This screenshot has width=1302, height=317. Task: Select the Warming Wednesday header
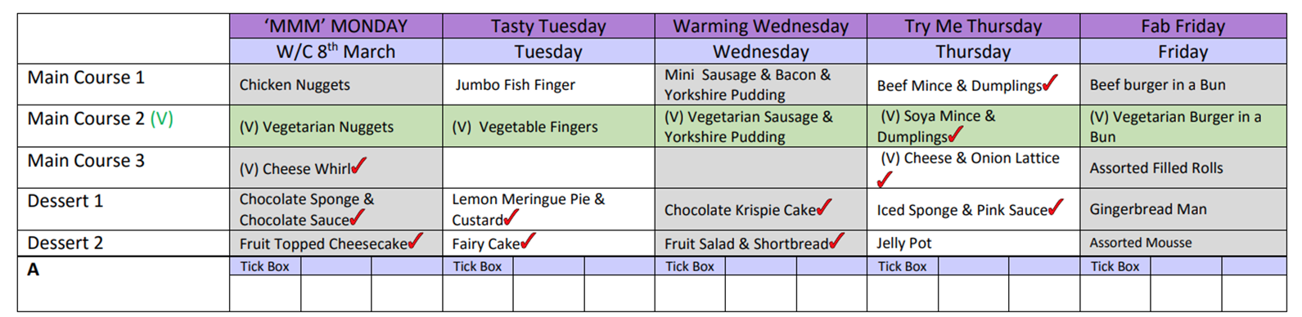click(761, 26)
